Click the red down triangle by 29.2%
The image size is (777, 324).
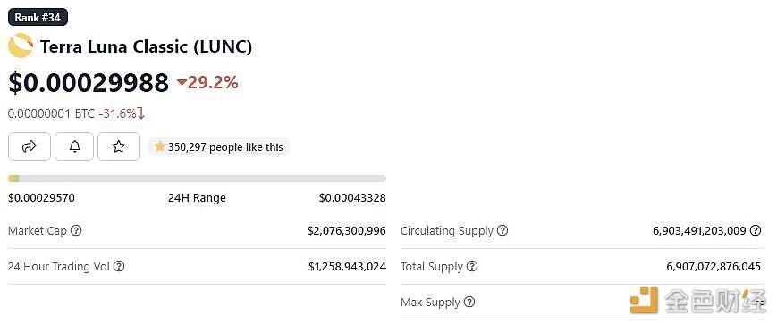[182, 83]
